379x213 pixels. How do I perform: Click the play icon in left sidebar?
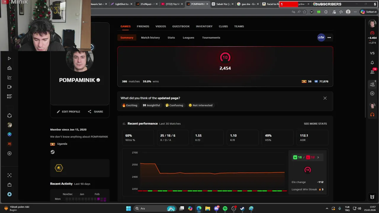coord(9,59)
